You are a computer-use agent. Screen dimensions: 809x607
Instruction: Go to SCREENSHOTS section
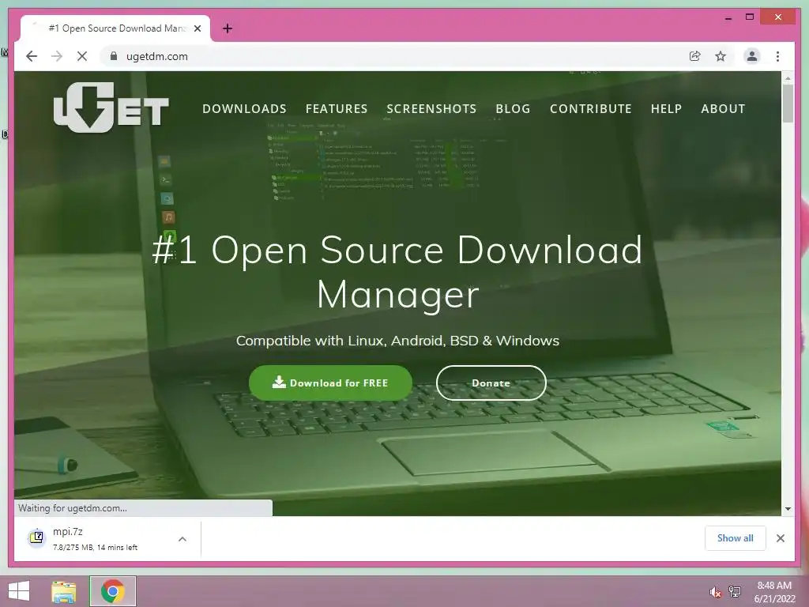tap(431, 109)
